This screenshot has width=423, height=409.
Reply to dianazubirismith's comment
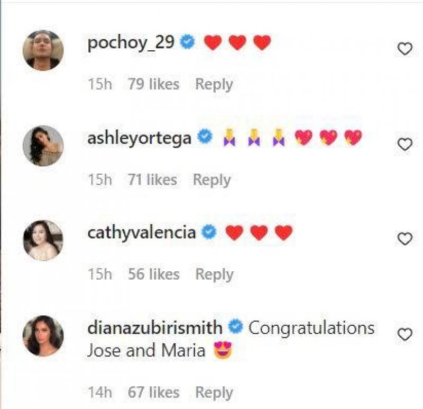[x=214, y=393]
